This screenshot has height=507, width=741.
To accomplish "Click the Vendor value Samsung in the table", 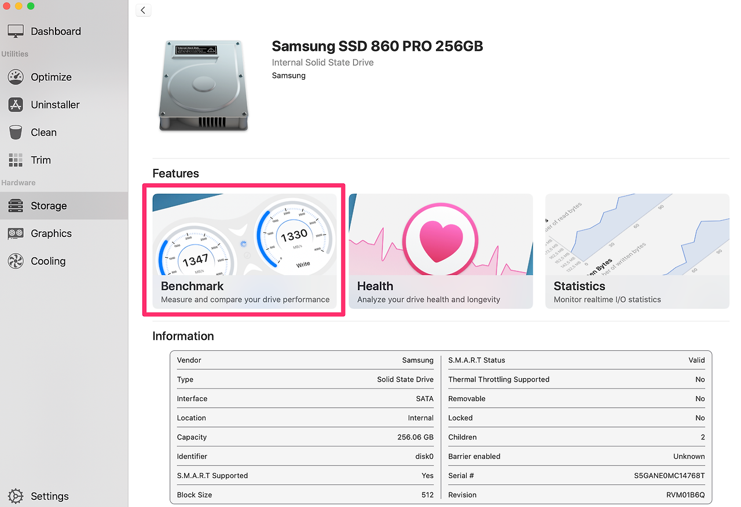I will click(x=418, y=360).
